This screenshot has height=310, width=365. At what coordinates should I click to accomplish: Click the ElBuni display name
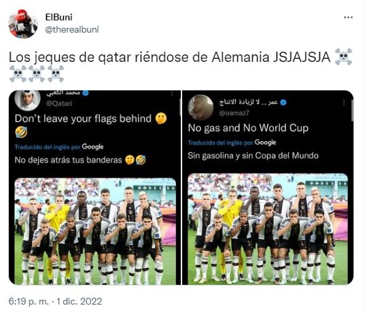[x=59, y=17]
